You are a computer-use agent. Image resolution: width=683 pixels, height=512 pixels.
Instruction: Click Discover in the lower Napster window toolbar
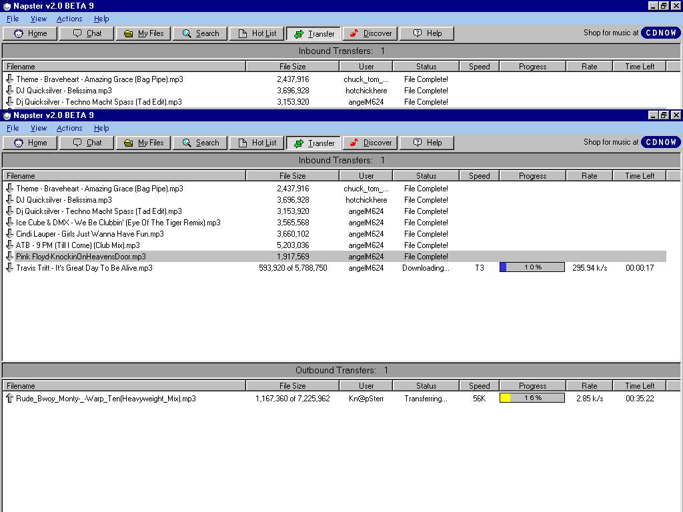pyautogui.click(x=370, y=143)
